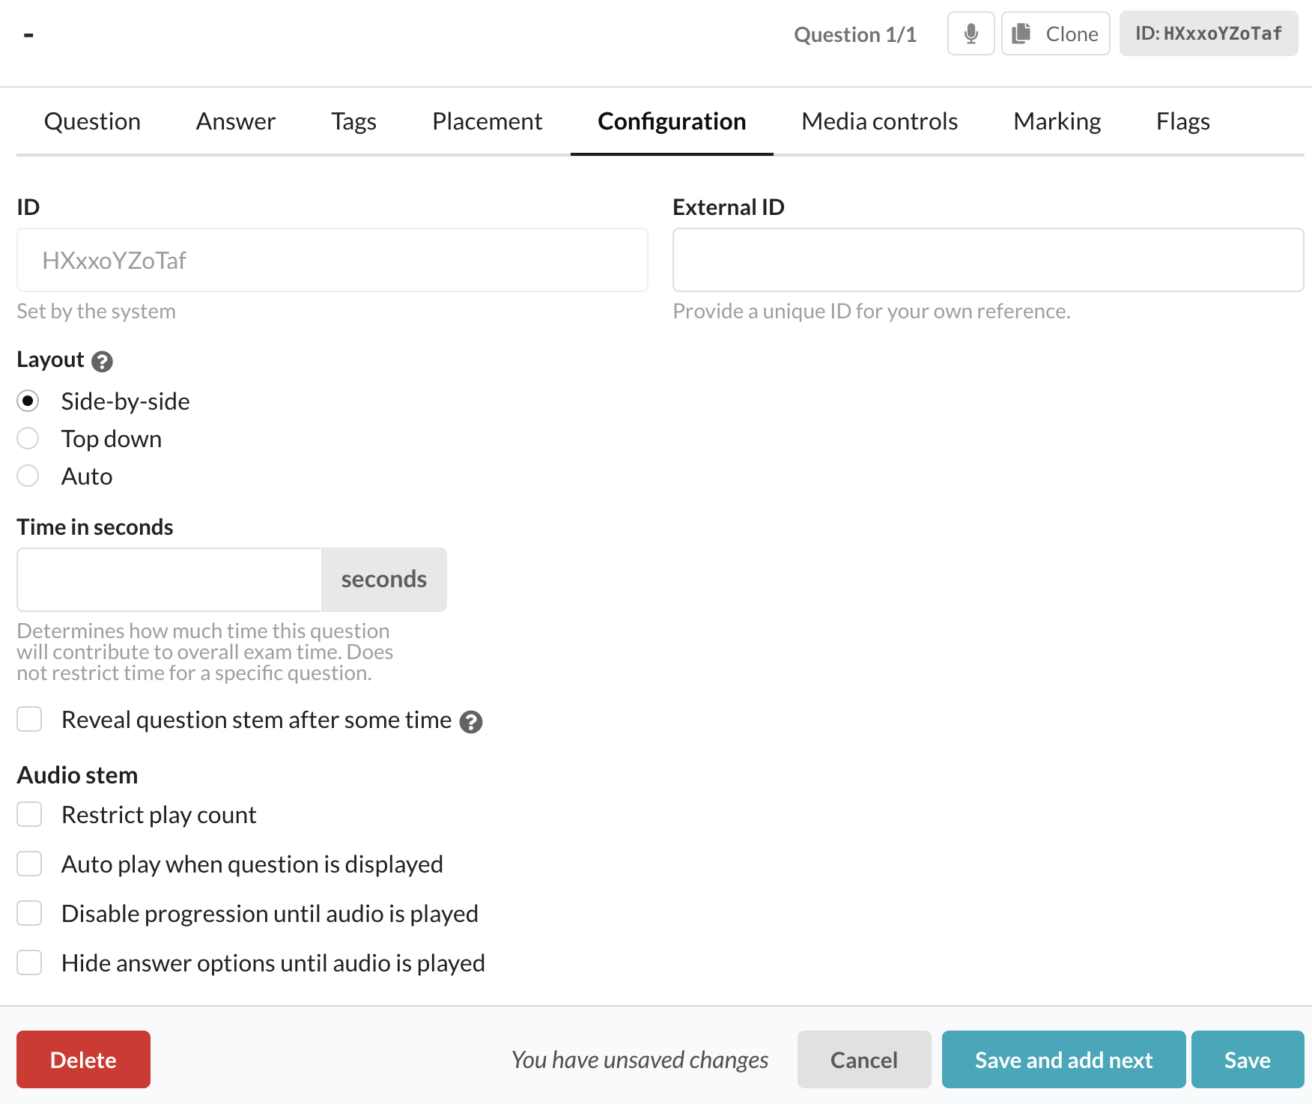The width and height of the screenshot is (1312, 1104).
Task: Switch to the Media controls tab
Action: 879,121
